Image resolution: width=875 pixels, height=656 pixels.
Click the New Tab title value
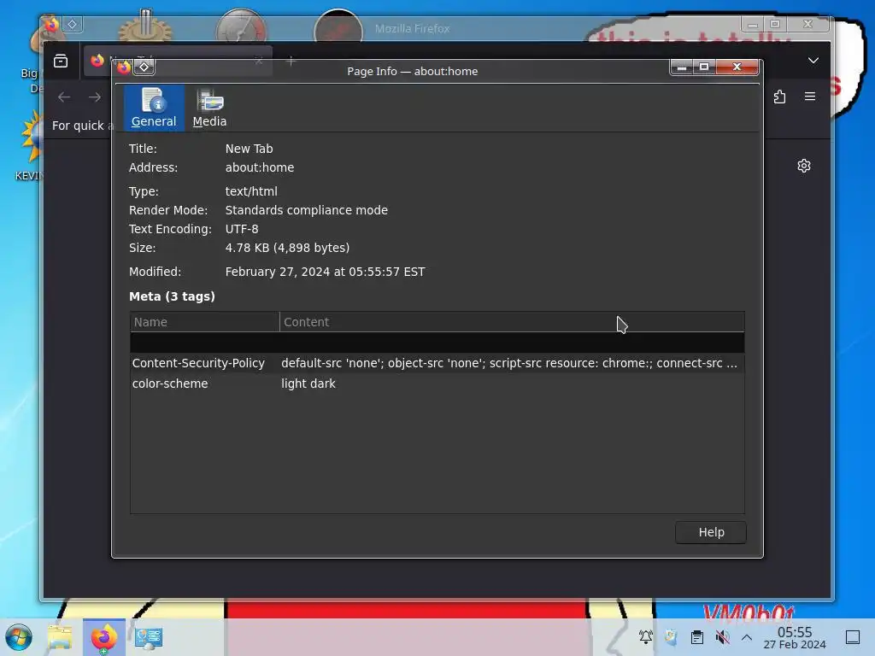(249, 149)
